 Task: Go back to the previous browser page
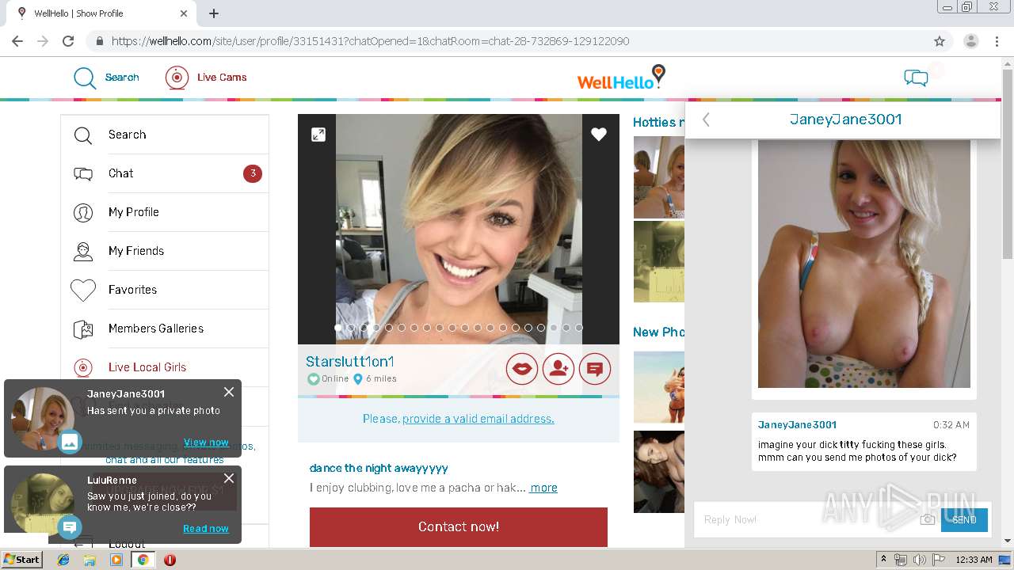(17, 41)
